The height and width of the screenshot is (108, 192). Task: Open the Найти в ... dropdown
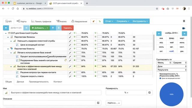[x=113, y=103]
